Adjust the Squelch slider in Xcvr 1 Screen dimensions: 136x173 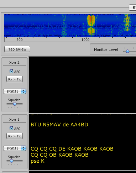(x=11, y=161)
